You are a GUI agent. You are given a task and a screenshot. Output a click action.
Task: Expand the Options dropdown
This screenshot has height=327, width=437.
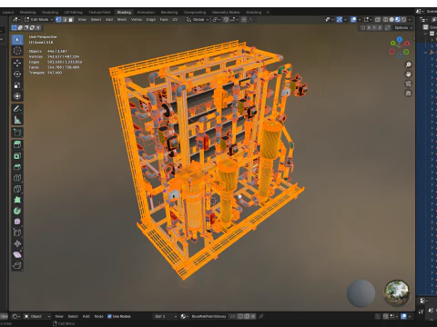click(403, 27)
